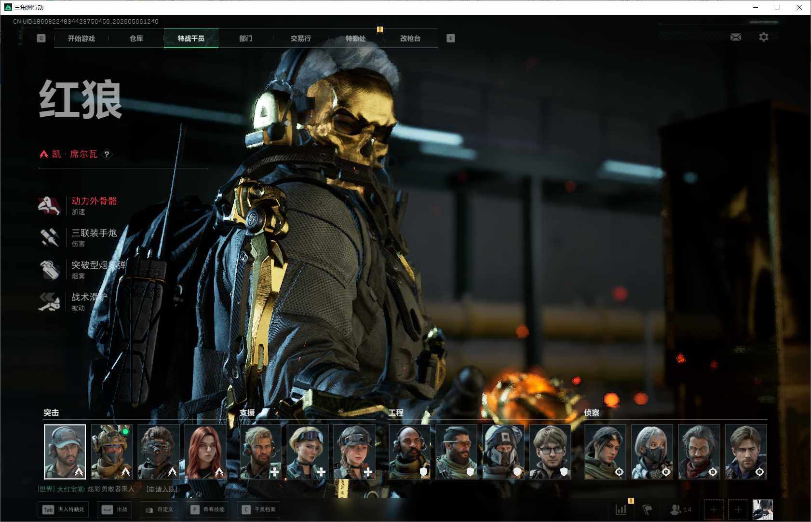The image size is (811, 522).
Task: Select the 动力外骨骼 skill icon
Action: coord(49,206)
